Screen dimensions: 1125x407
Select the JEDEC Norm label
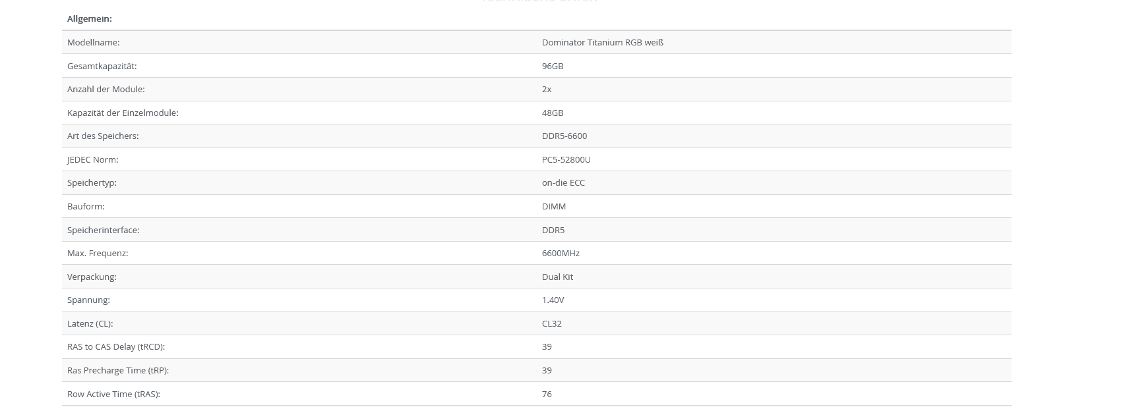tap(93, 159)
